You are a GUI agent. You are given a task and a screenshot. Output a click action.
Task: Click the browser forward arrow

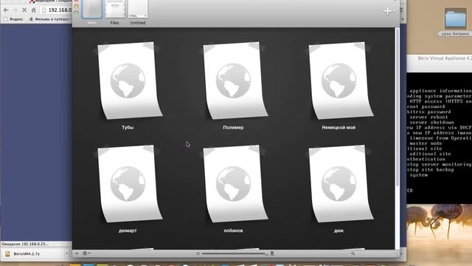(x=15, y=10)
